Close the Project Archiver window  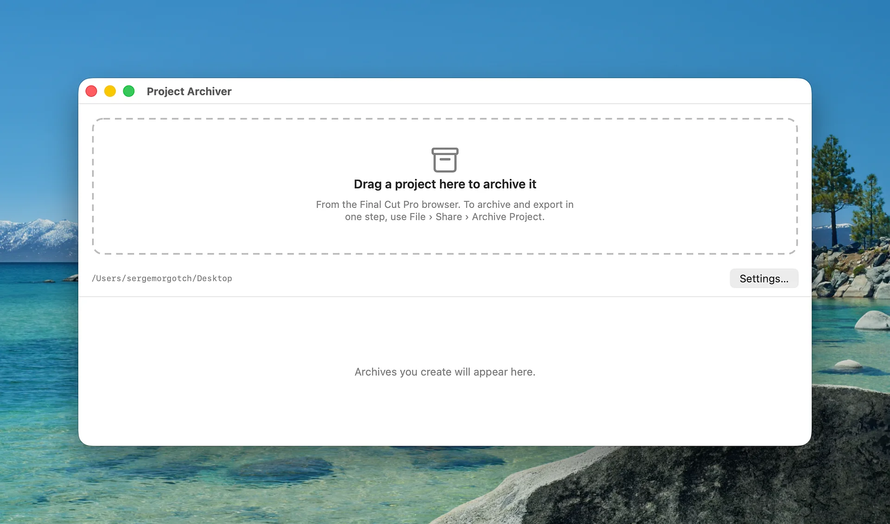pyautogui.click(x=91, y=91)
